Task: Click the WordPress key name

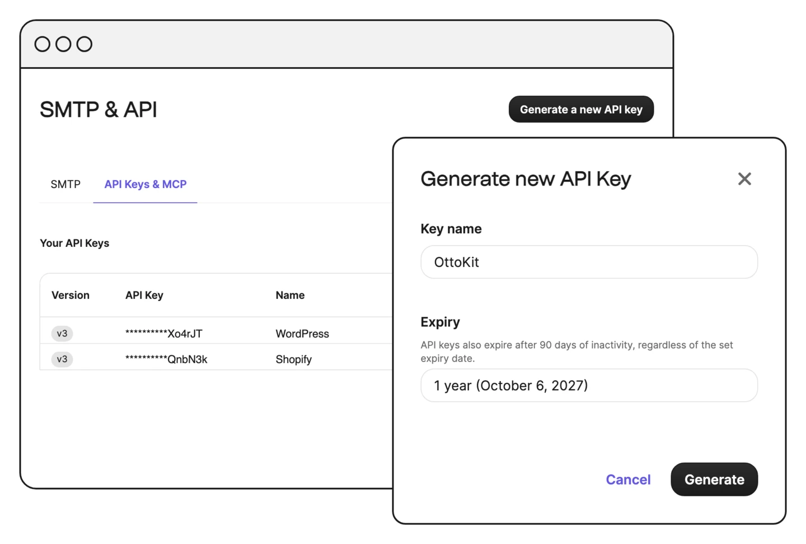Action: (302, 334)
